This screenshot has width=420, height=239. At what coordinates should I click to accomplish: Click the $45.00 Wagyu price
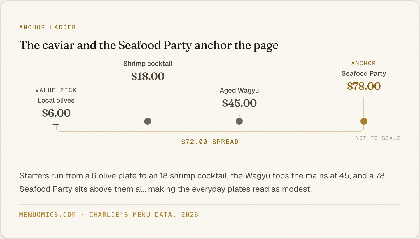click(239, 103)
